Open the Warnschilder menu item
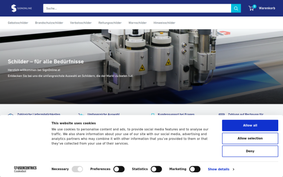 (x=138, y=23)
